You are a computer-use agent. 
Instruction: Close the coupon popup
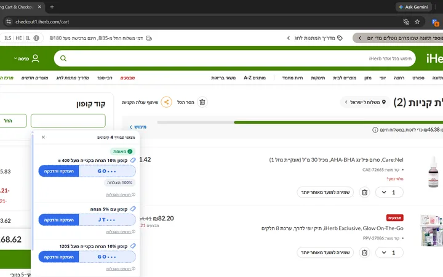point(43,137)
